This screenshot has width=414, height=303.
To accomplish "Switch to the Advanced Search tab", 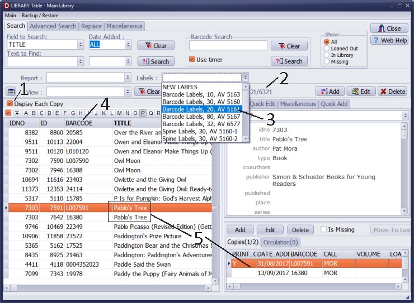I will (53, 26).
